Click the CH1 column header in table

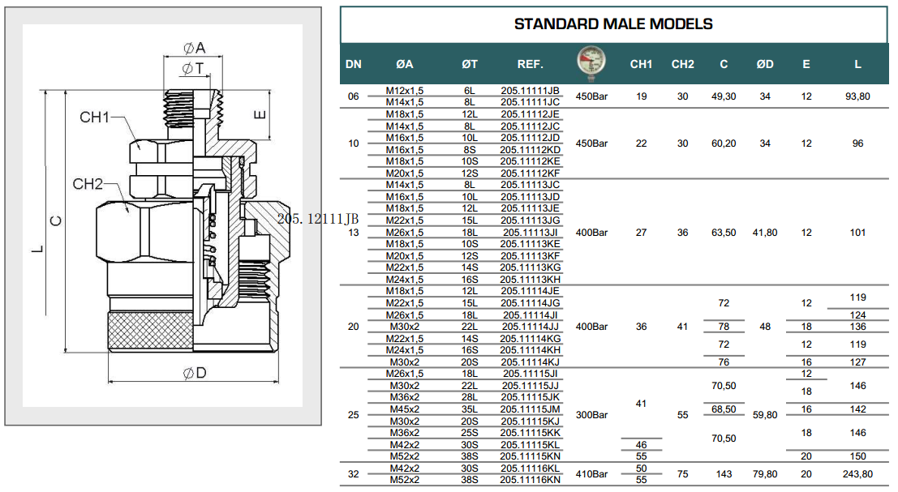[x=641, y=65]
